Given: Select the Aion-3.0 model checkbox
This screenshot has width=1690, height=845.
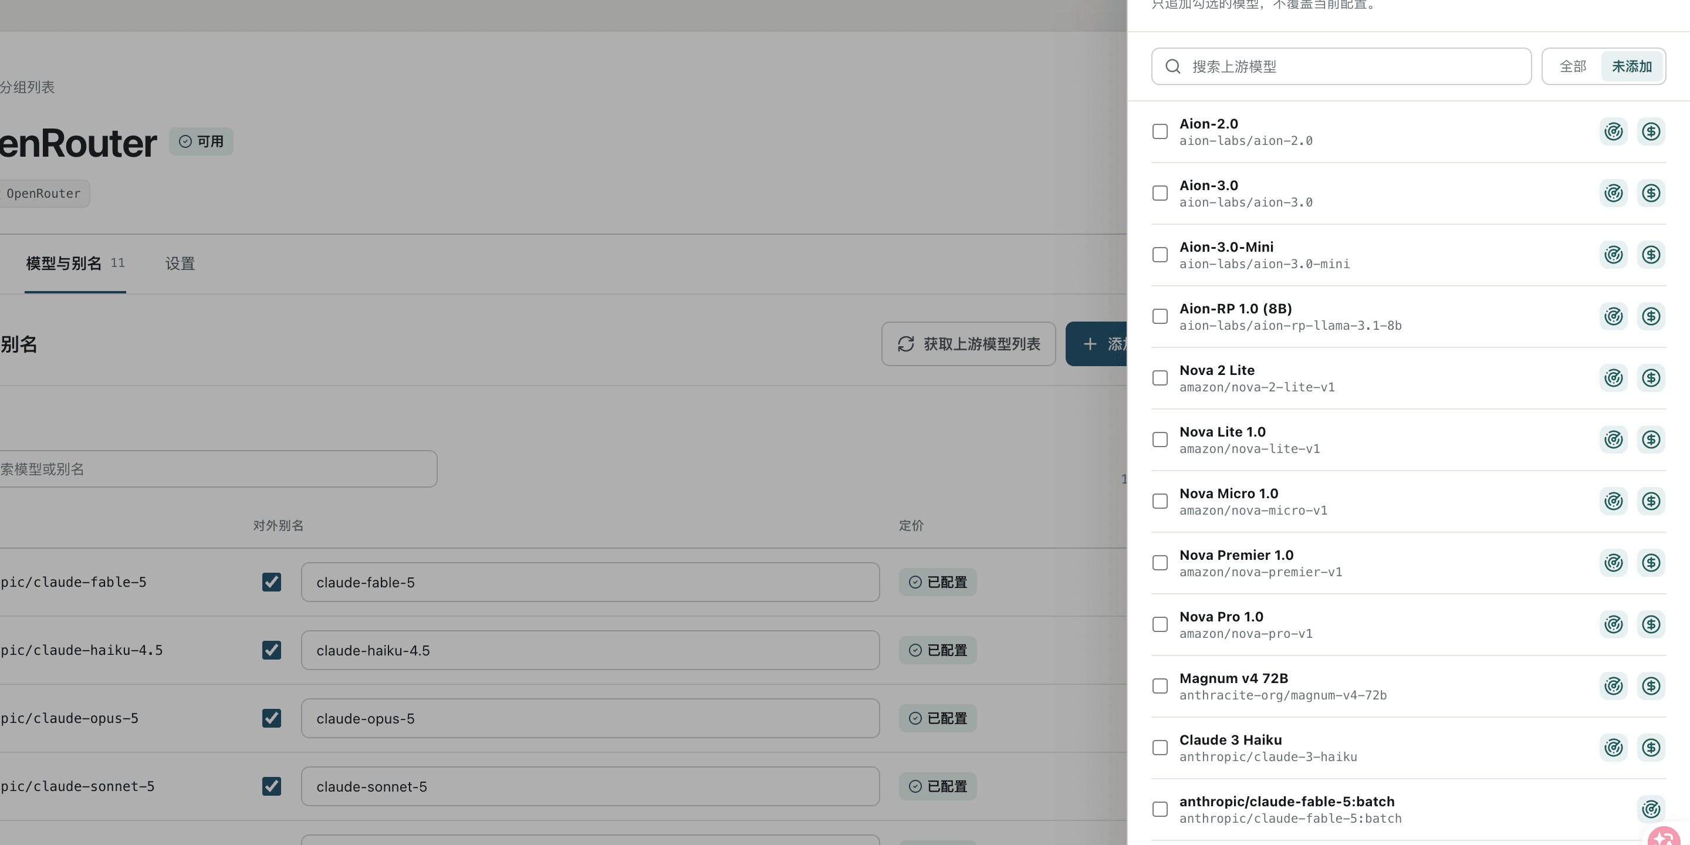Looking at the screenshot, I should 1160,193.
